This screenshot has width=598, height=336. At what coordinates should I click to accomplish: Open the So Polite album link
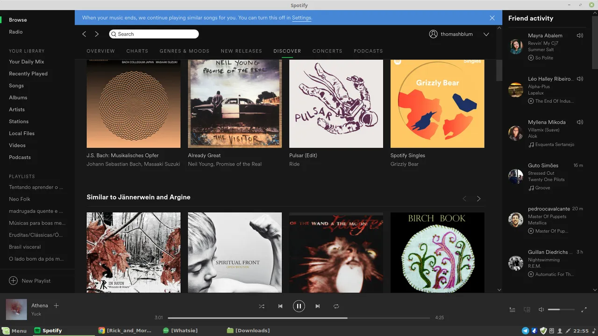coord(544,58)
